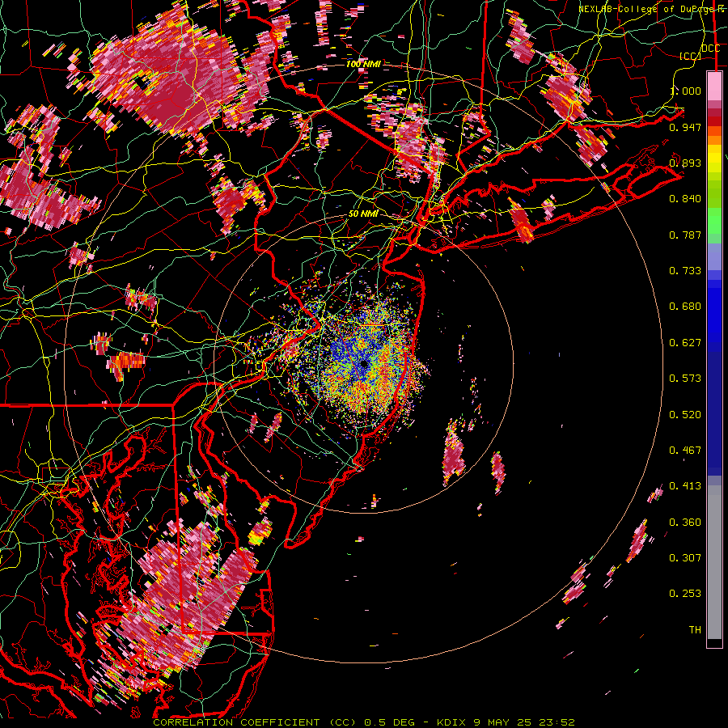Click the 0.467 legend value

685,451
